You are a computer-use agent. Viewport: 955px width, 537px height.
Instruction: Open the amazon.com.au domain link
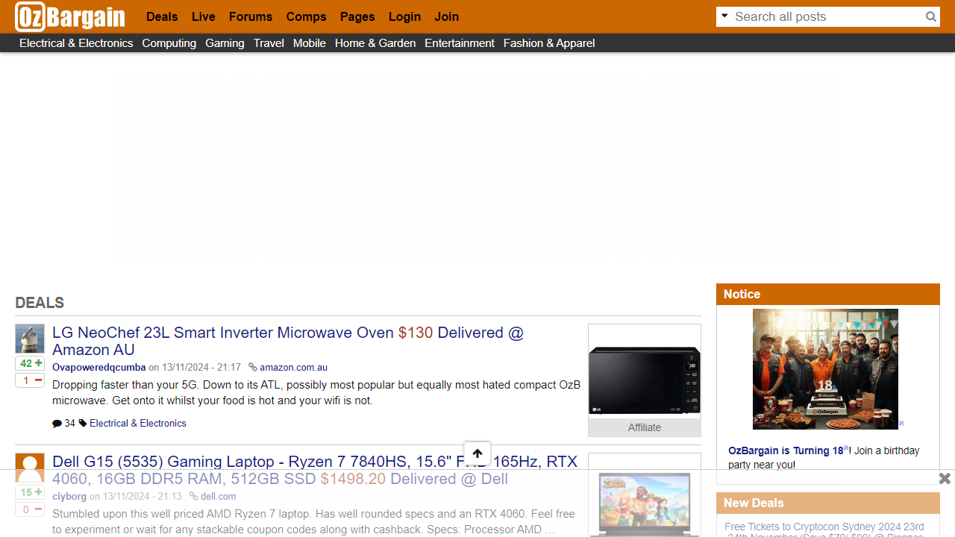tap(293, 367)
